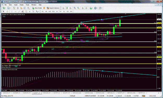Click the connection status bars indicator
The image size is (163, 98).
coord(143,96)
